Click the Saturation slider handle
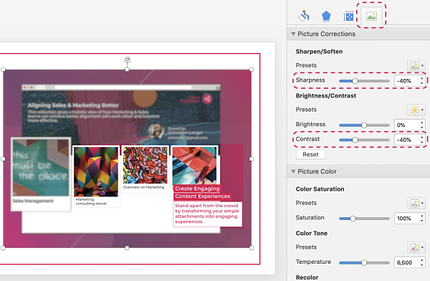This screenshot has height=281, width=430. 353,219
